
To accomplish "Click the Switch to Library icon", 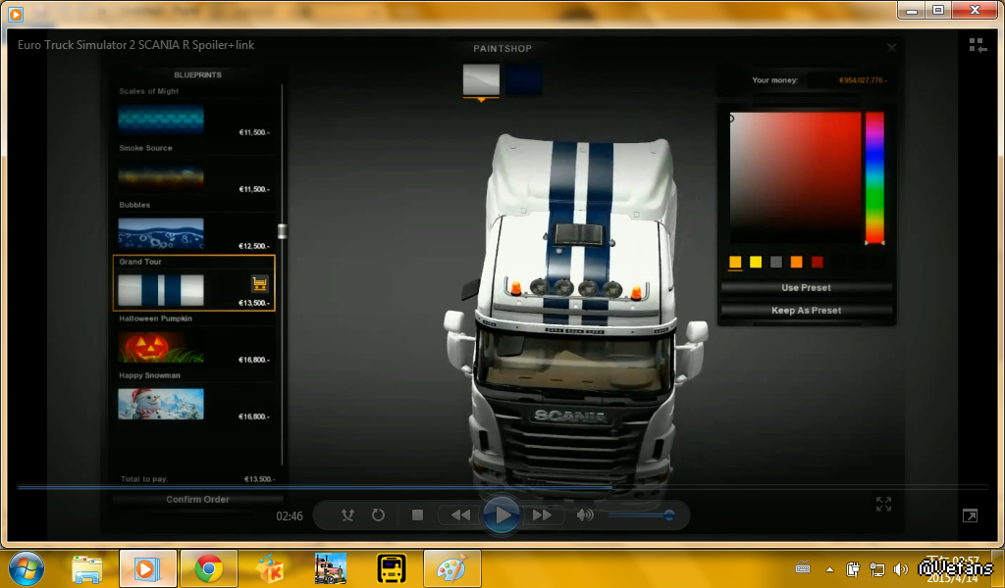I will [978, 45].
